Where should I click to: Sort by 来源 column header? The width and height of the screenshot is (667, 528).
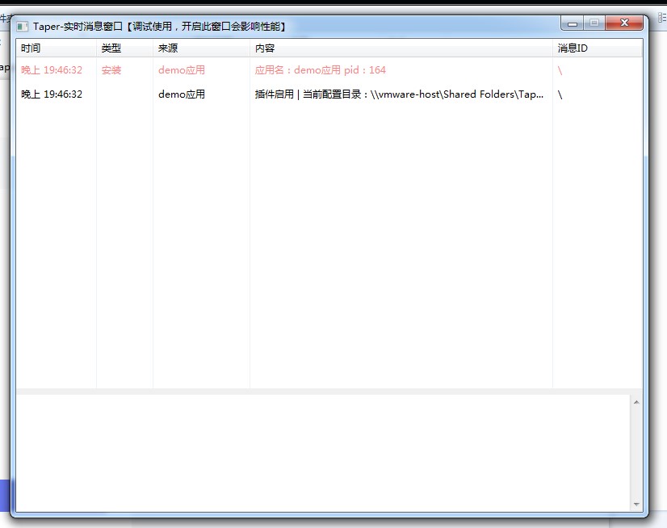(x=202, y=48)
